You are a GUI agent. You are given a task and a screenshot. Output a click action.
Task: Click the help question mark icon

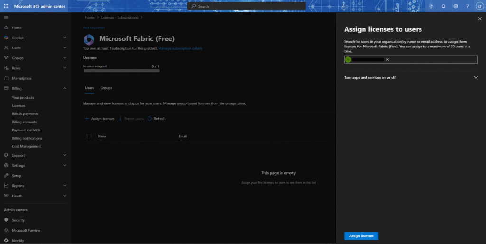click(467, 6)
